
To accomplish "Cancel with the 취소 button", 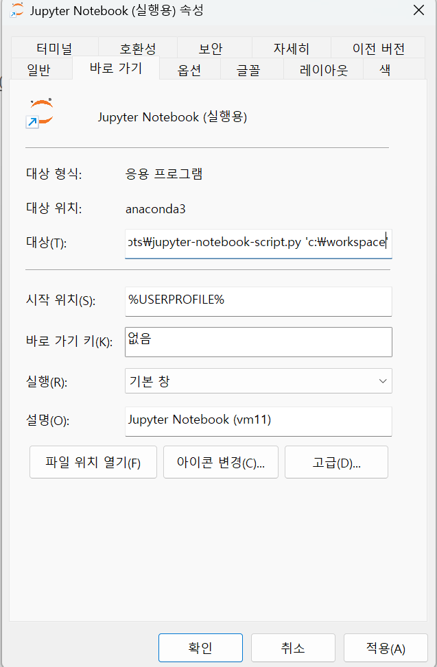I will pos(293,648).
